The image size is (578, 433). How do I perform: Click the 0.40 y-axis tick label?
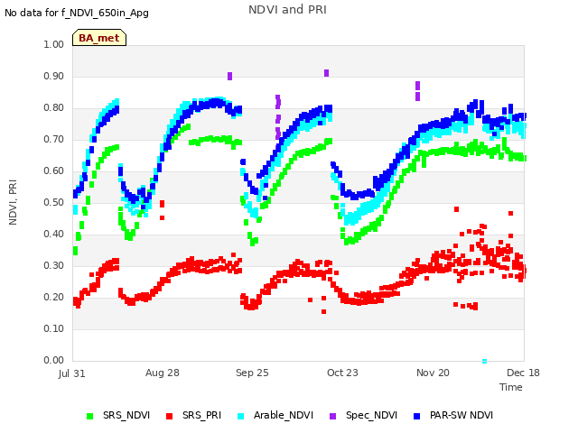(53, 235)
